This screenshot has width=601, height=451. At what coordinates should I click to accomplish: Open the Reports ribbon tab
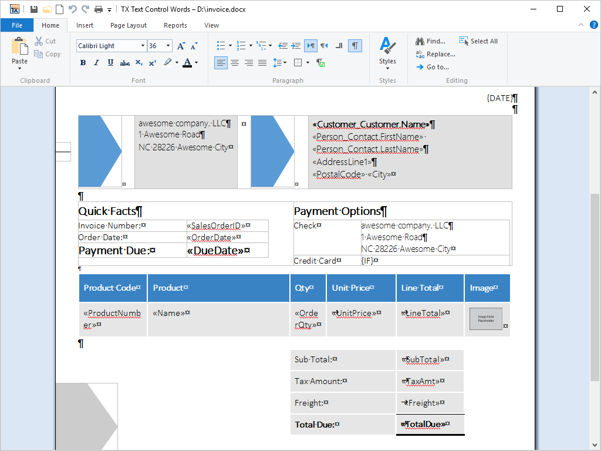pyautogui.click(x=175, y=25)
